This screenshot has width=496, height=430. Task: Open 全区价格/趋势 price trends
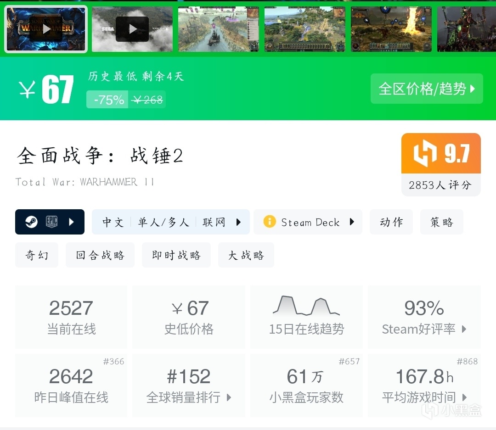(427, 89)
